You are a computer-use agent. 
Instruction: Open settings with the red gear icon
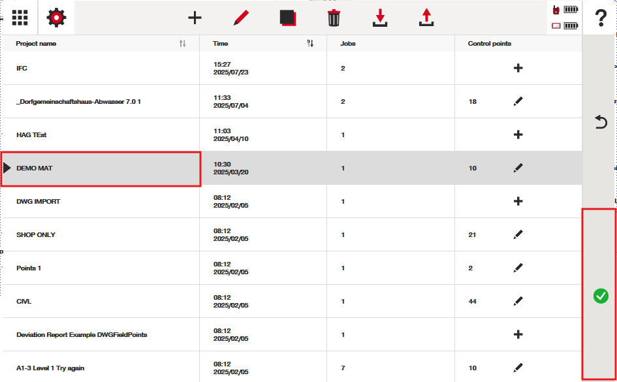57,18
